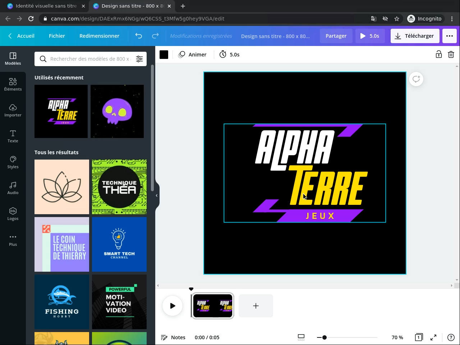Delete the page with trash icon
Image resolution: width=460 pixels, height=345 pixels.
tap(451, 55)
